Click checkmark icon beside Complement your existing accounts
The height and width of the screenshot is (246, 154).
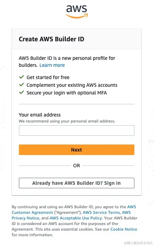(x=21, y=85)
